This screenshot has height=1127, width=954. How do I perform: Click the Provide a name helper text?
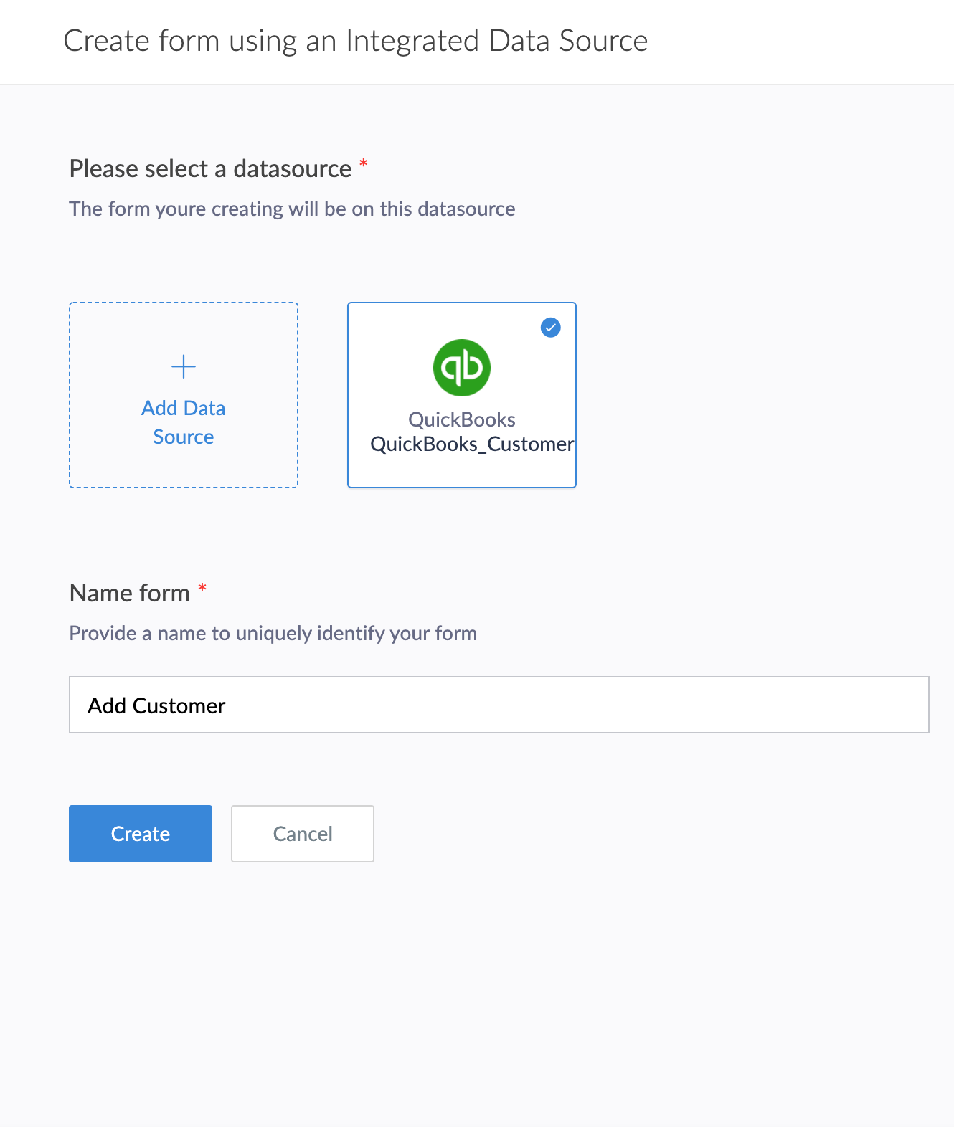pyautogui.click(x=273, y=634)
